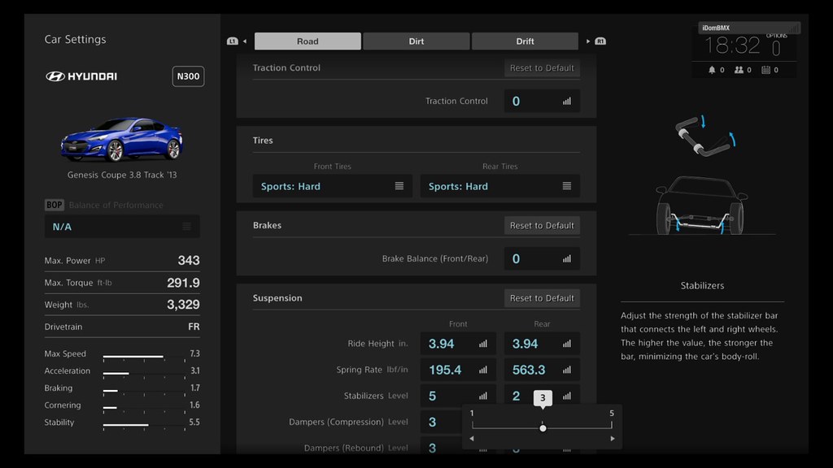Viewport: 833px width, 468px height.
Task: Select the blue Genesis Coupe car thumbnail
Action: pos(121,139)
